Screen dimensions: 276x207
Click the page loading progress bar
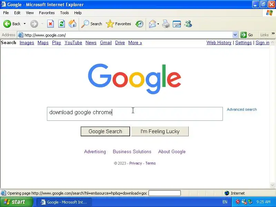[x=165, y=193]
